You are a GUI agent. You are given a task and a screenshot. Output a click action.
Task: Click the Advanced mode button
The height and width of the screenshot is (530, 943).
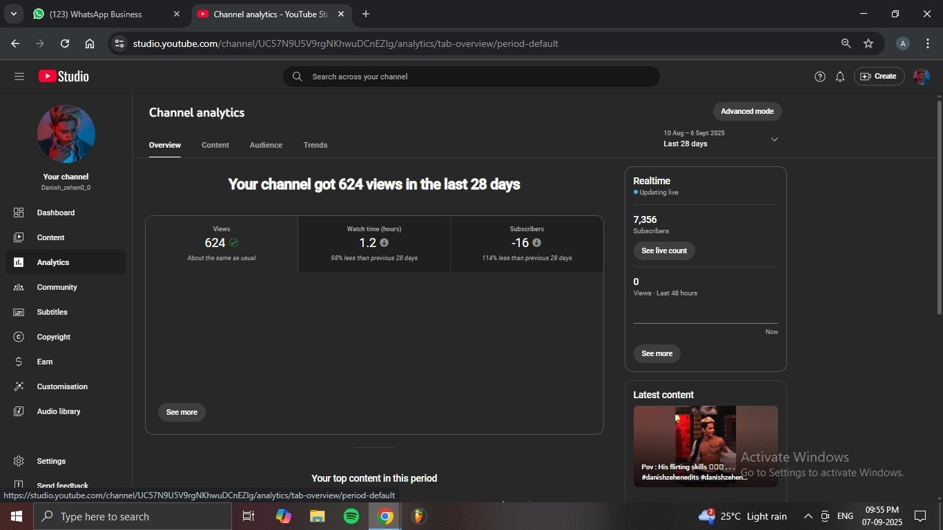[x=747, y=111]
